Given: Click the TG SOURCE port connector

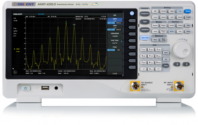Looking at the screenshot, I should [x=135, y=86].
